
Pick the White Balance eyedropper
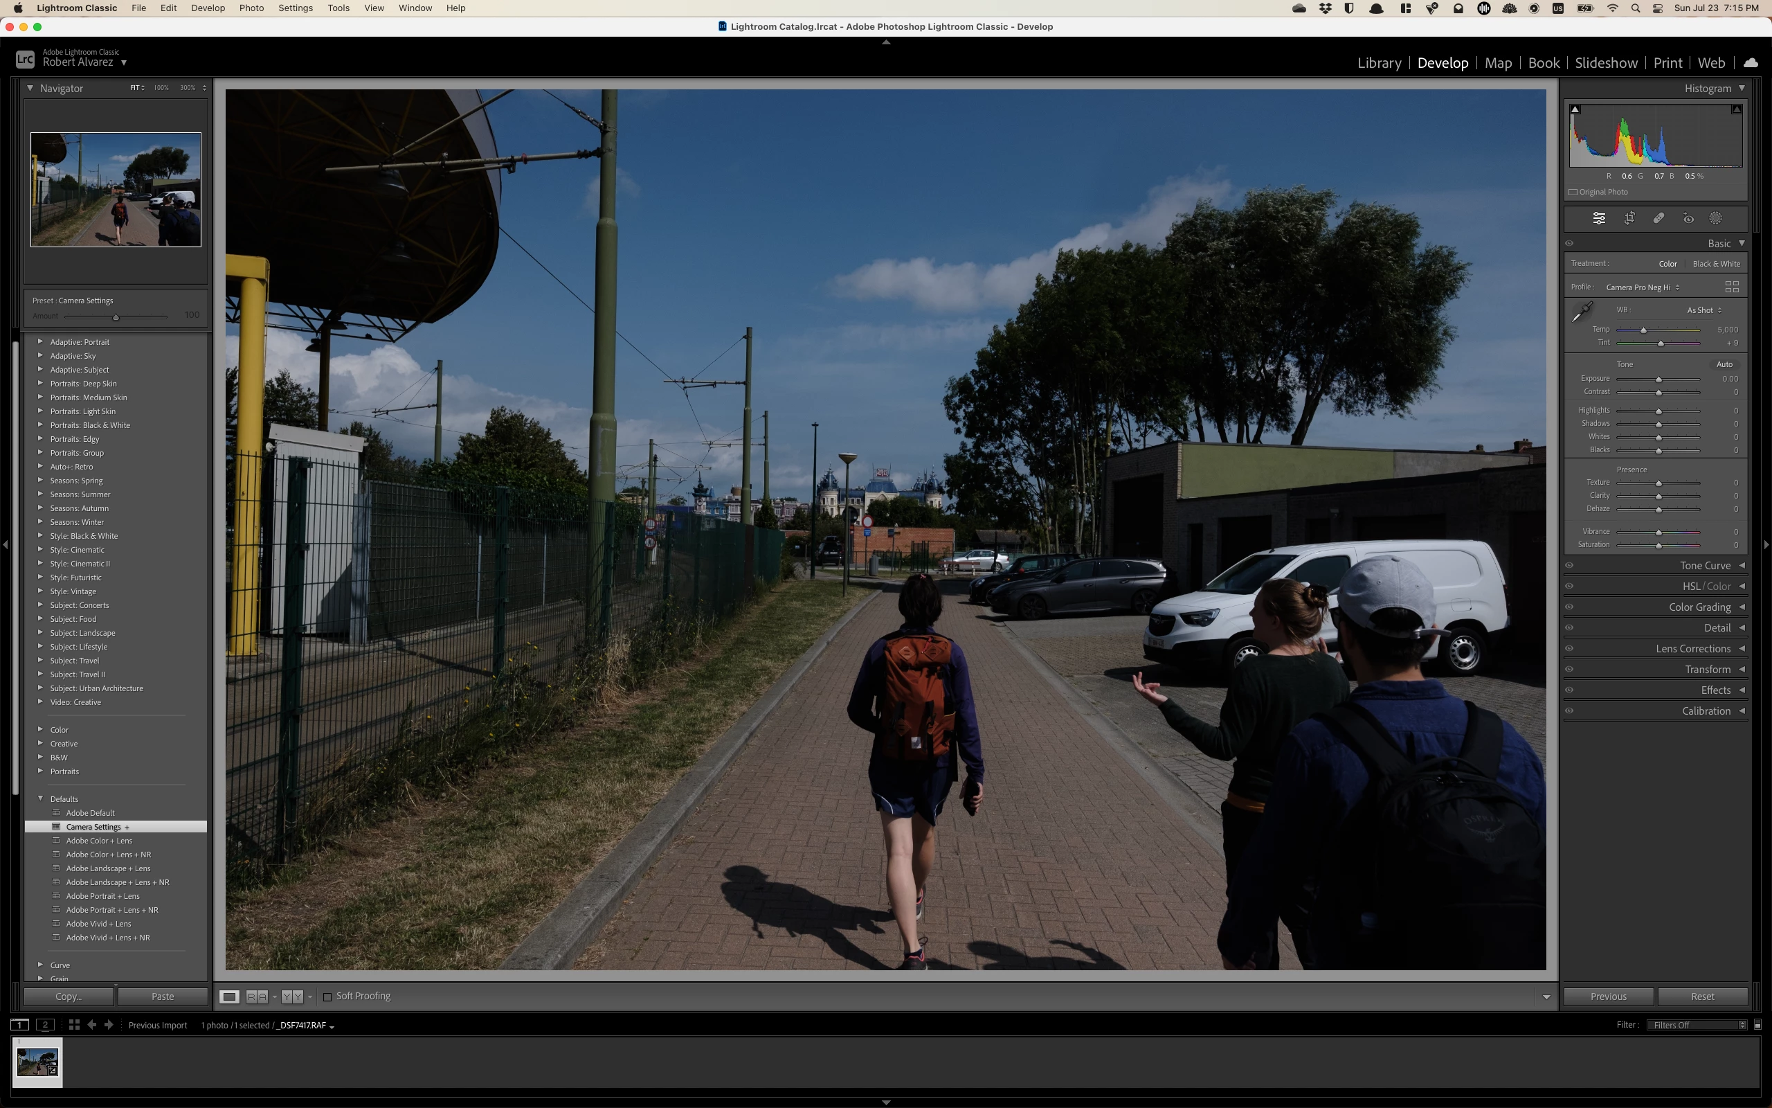1582,312
